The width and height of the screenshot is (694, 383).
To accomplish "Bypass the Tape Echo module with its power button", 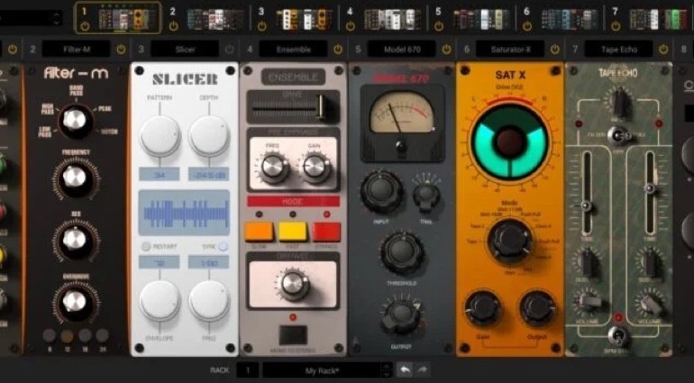I will click(x=663, y=50).
